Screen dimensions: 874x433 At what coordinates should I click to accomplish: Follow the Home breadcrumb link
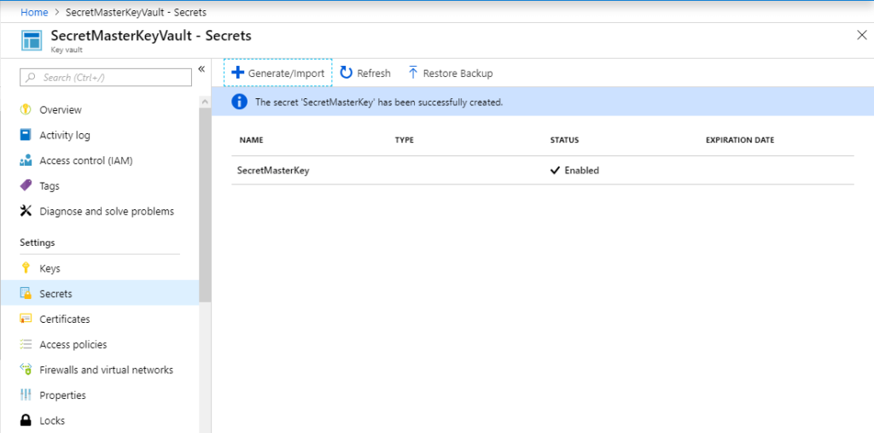[x=34, y=12]
